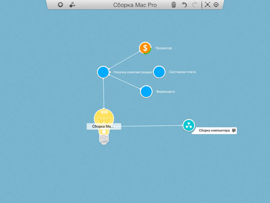
Task: Fit the map to the screen
Action: (208, 5)
